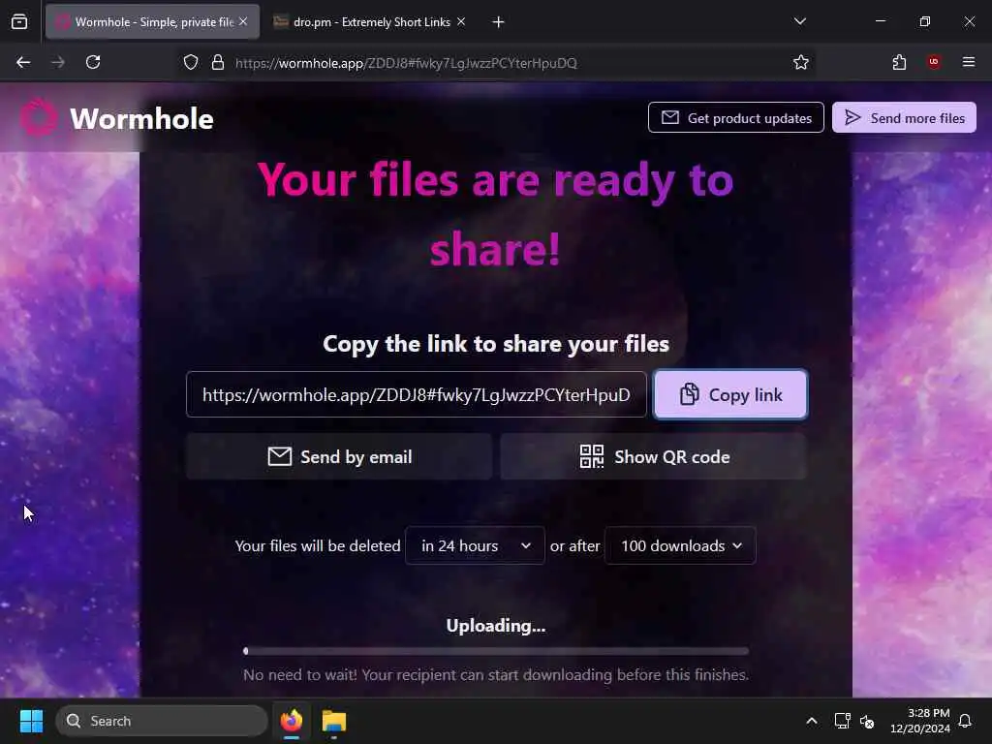Image resolution: width=992 pixels, height=744 pixels.
Task: Open Get product updates
Action: tap(736, 117)
